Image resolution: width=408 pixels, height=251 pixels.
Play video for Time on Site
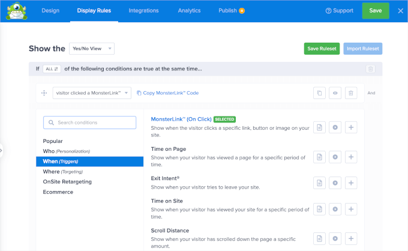(335, 209)
